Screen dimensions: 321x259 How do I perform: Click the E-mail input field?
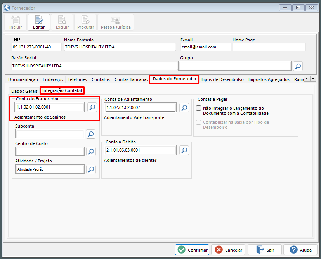coord(206,47)
